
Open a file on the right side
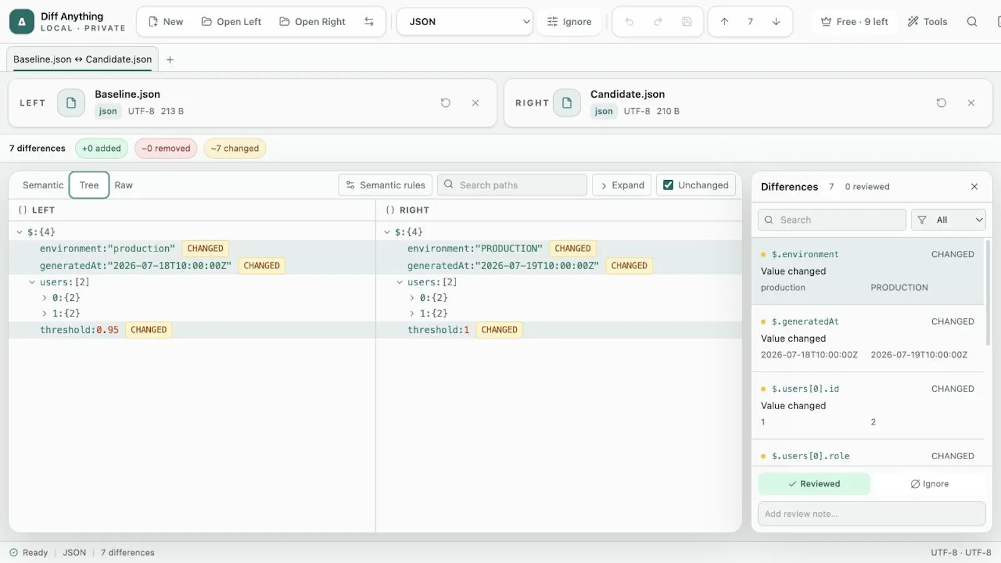(312, 22)
